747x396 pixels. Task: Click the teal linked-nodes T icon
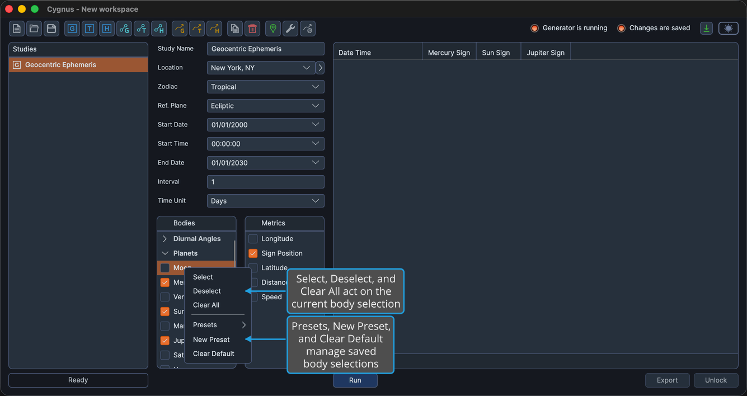(142, 29)
